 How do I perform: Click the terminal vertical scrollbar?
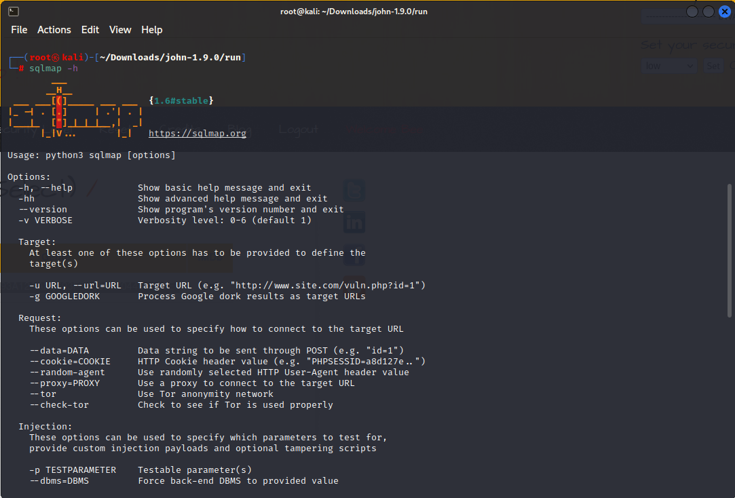click(x=729, y=250)
